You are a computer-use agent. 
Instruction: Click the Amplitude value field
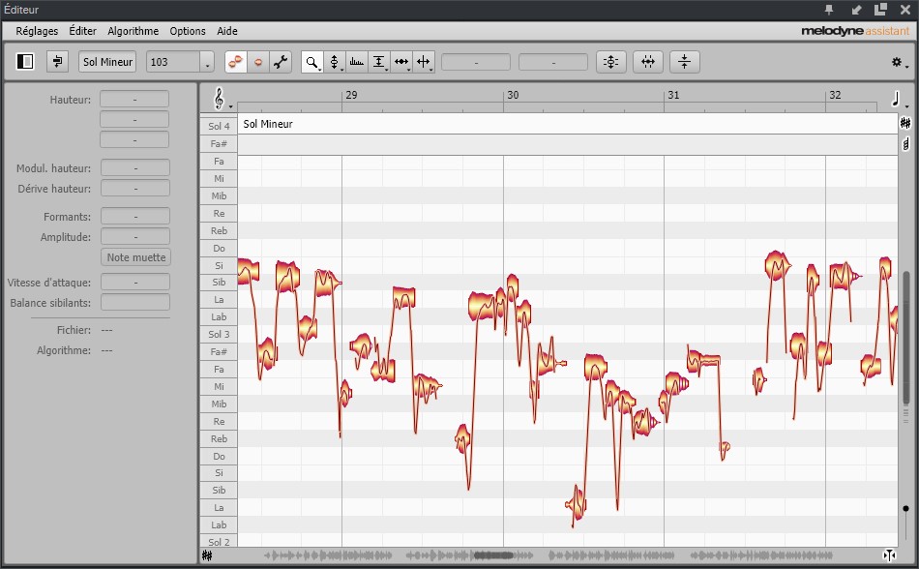point(135,237)
